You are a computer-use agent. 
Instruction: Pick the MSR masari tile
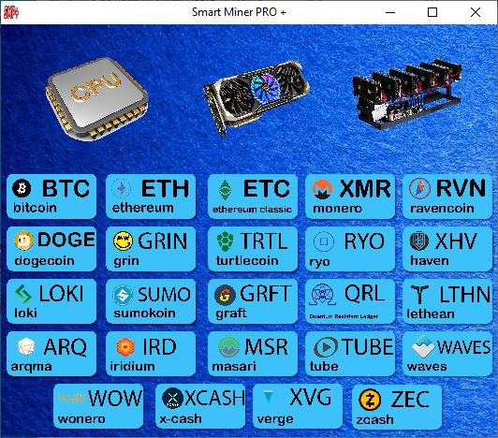pyautogui.click(x=253, y=354)
